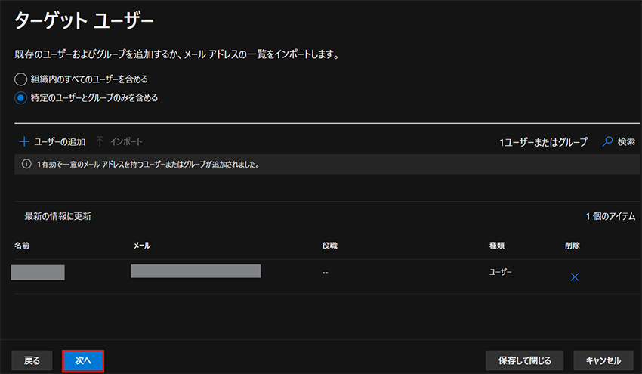Remove the user with blue X icon
Image resolution: width=642 pixels, height=374 pixels.
(575, 277)
